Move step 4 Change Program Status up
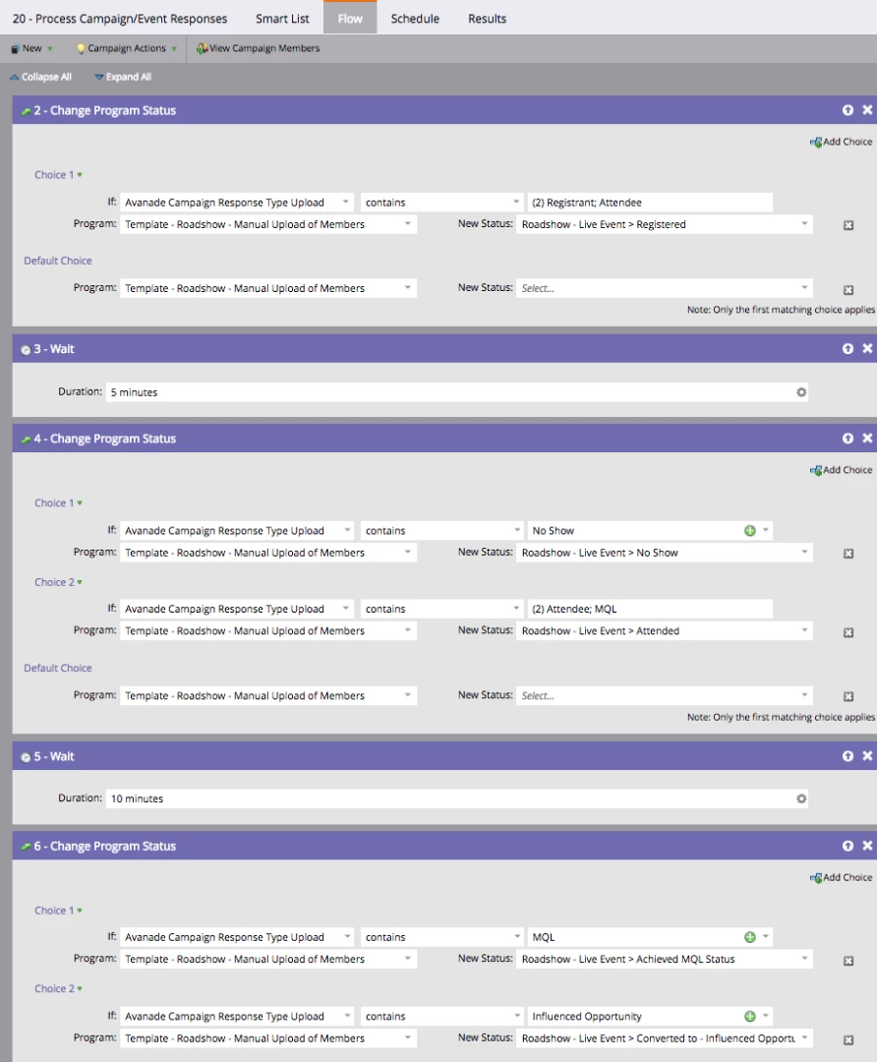 (x=848, y=439)
